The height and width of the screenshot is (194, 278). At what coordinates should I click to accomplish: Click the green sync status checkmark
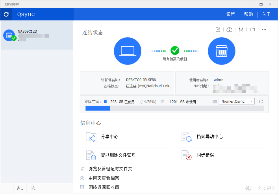click(x=175, y=50)
